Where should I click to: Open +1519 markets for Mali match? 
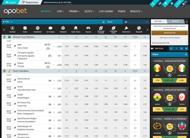pyautogui.click(x=59, y=46)
